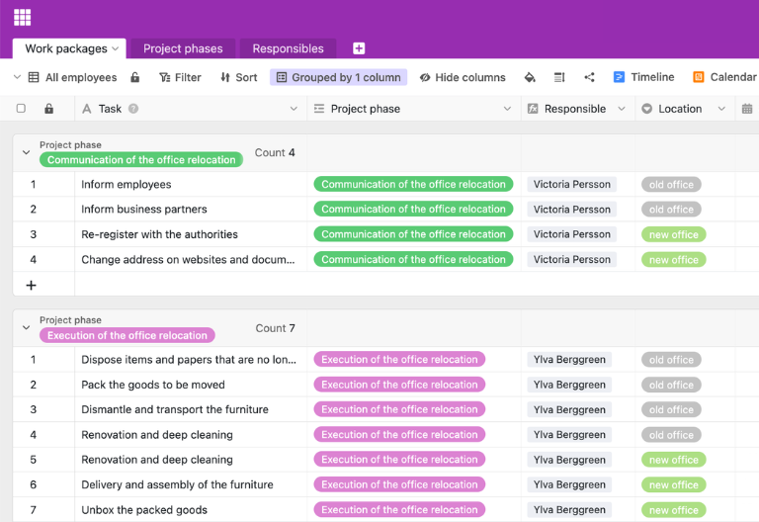This screenshot has width=759, height=522.
Task: Open the Grouped by 1 column settings
Action: [338, 77]
